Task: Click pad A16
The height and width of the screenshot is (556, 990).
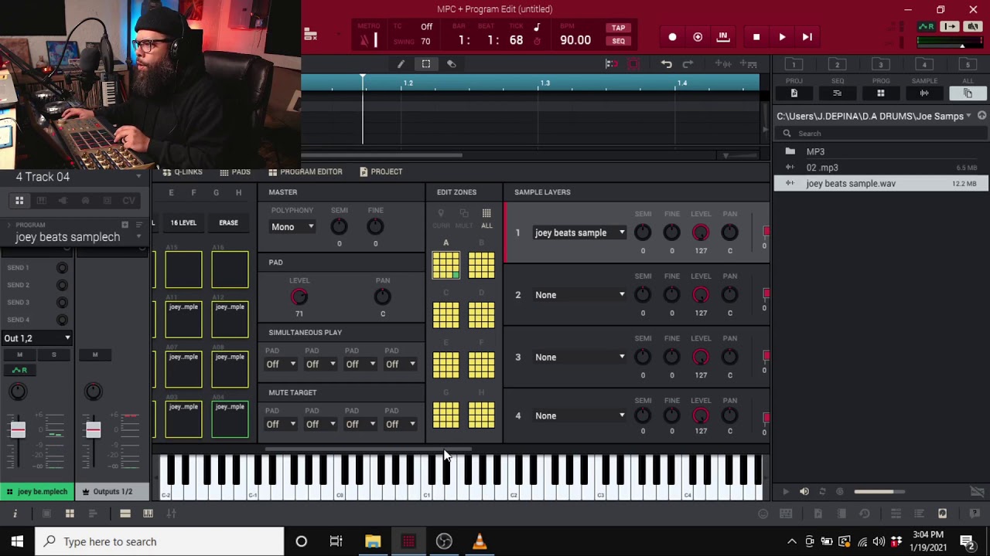Action: [230, 270]
